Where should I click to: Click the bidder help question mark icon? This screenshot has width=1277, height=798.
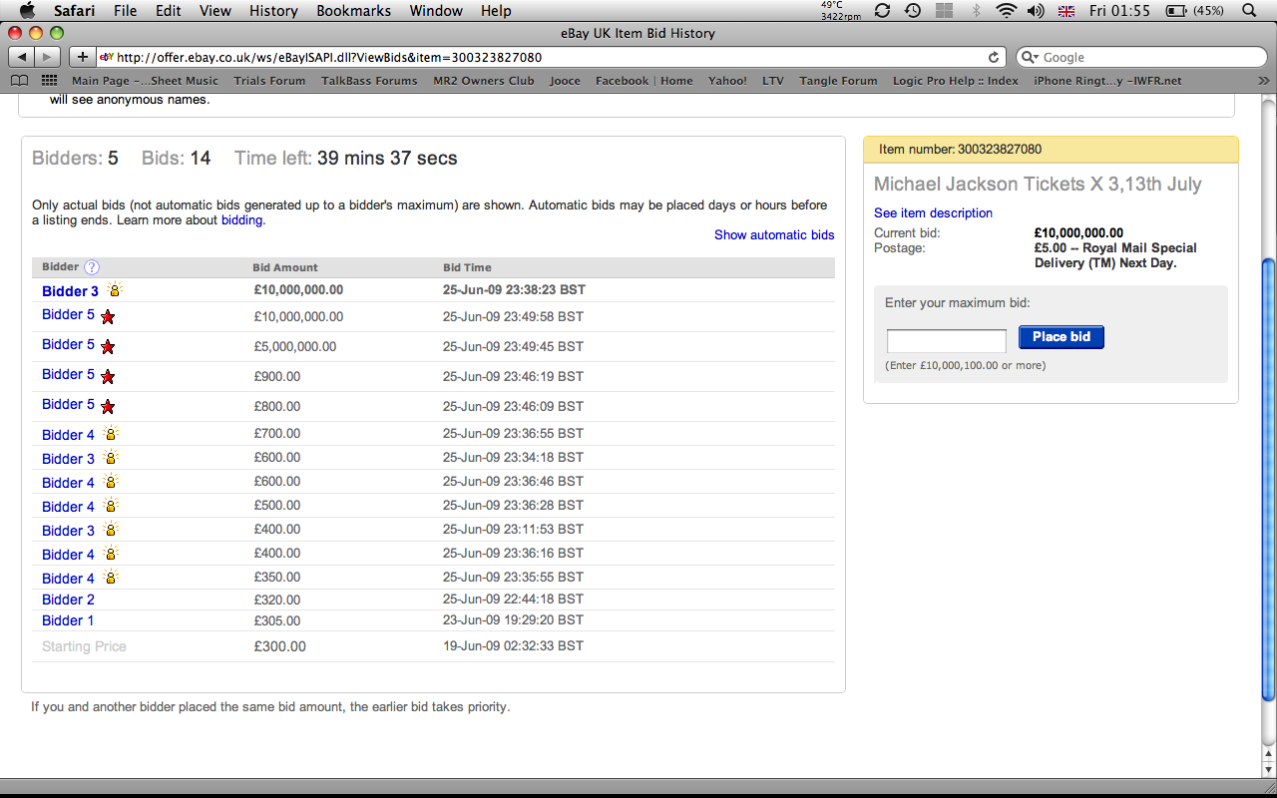[x=92, y=267]
